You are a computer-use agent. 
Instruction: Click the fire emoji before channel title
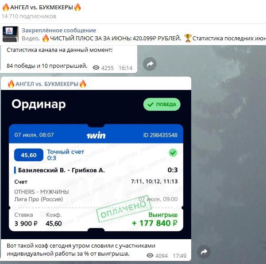point(6,8)
